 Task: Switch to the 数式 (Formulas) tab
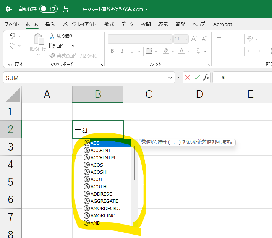[109, 24]
